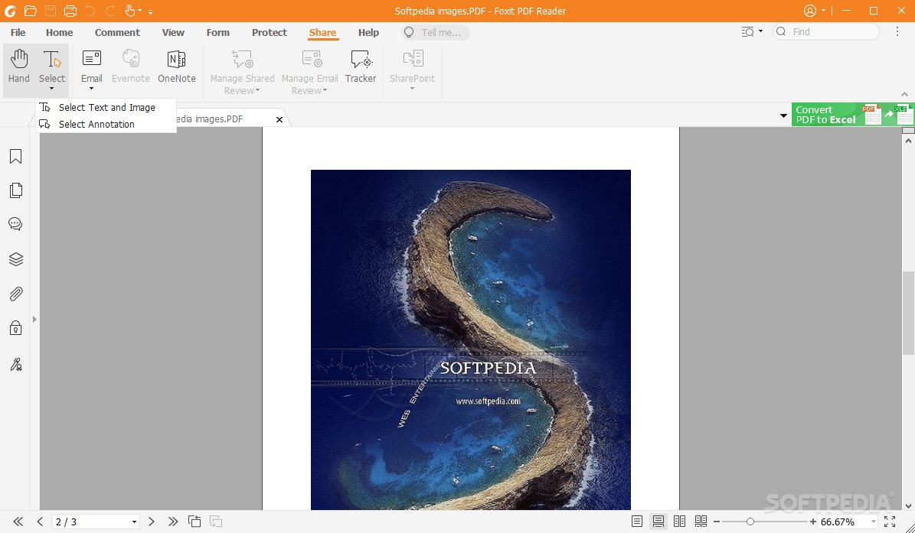Switch to the Protect ribbon tab

[x=270, y=33]
